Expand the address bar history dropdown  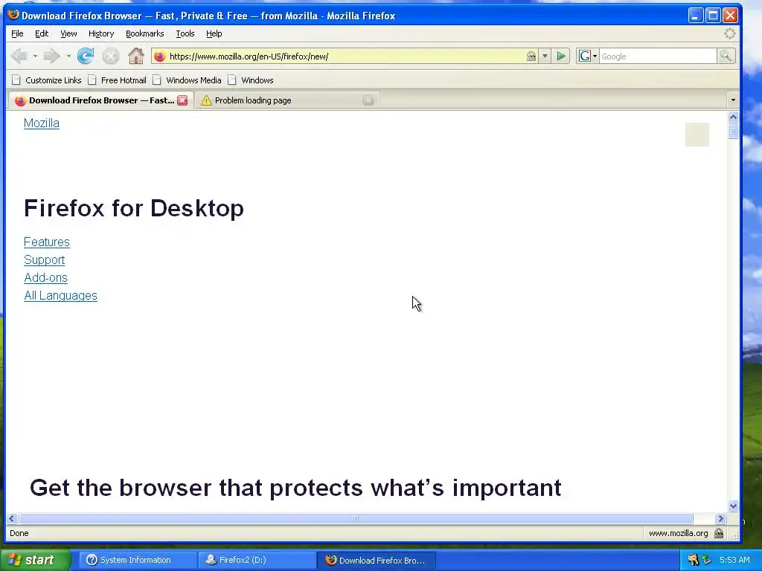tap(545, 57)
